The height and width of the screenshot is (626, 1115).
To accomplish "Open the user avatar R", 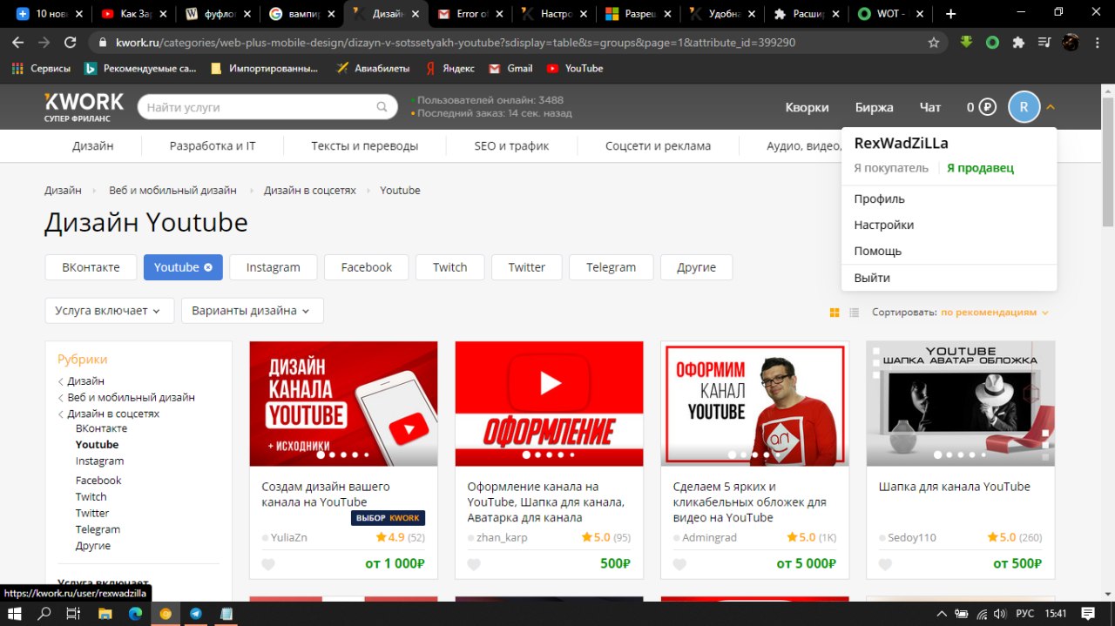I will coord(1024,107).
